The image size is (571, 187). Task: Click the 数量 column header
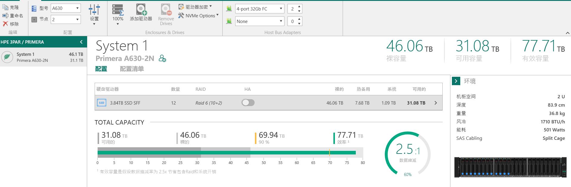(x=176, y=89)
